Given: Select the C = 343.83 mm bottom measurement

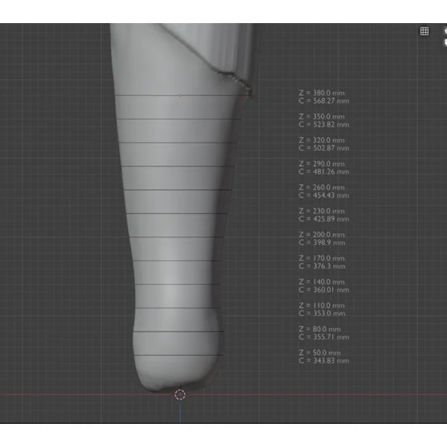Looking at the screenshot, I should pos(323,361).
